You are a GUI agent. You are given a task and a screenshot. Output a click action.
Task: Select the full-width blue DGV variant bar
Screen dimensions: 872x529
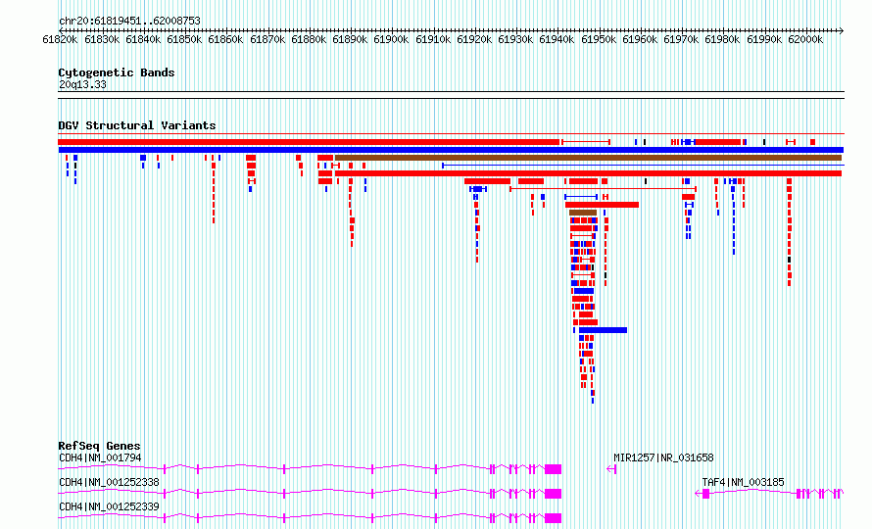click(451, 150)
